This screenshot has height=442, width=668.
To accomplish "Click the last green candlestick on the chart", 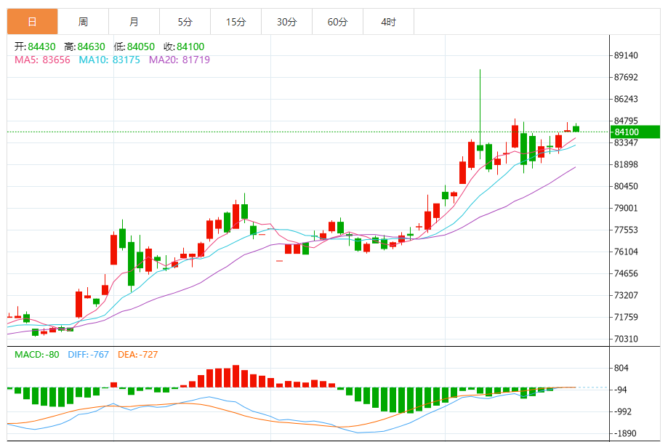I will point(576,129).
